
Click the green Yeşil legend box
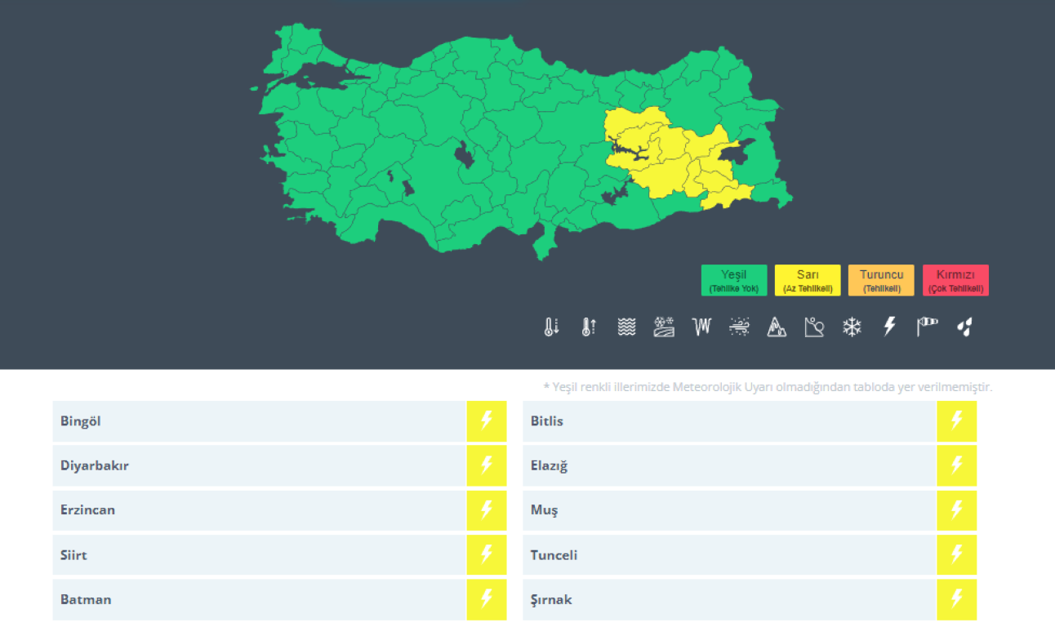coord(734,280)
